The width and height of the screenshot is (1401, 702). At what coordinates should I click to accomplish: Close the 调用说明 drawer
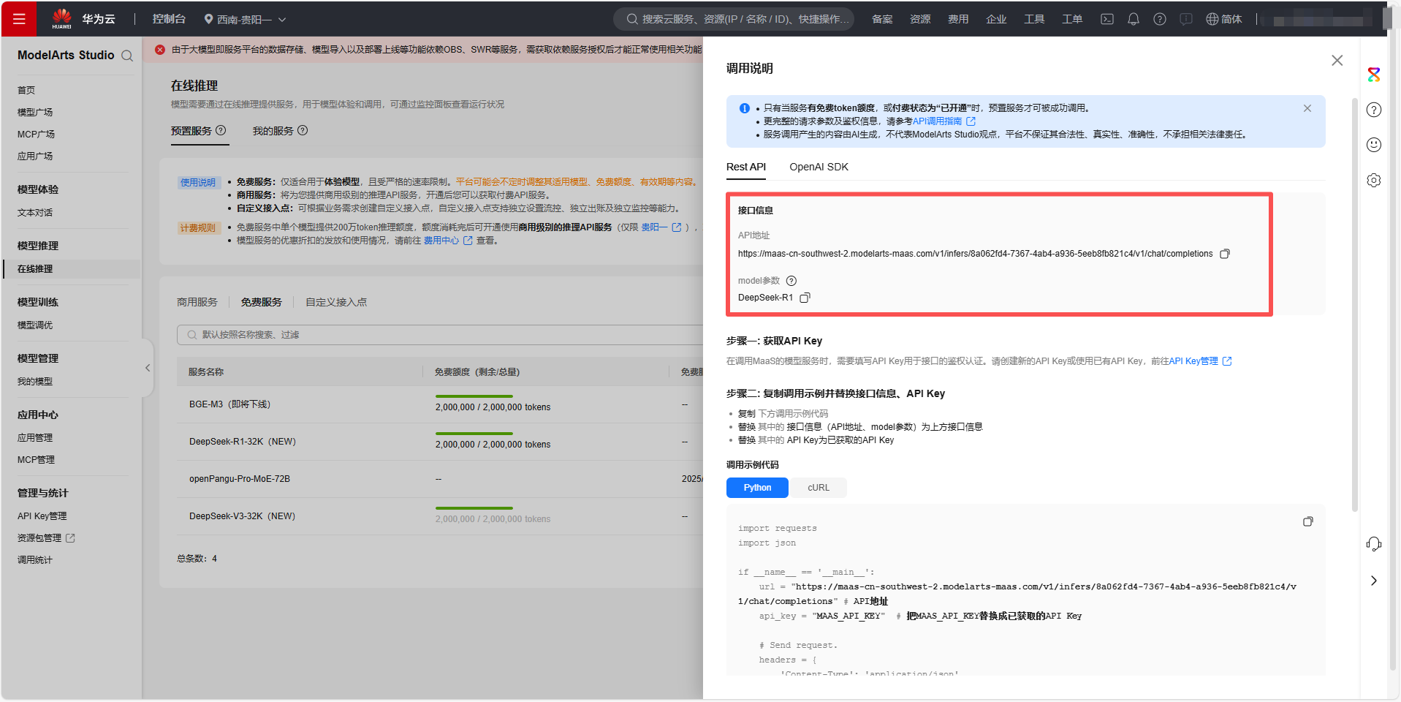click(x=1337, y=61)
